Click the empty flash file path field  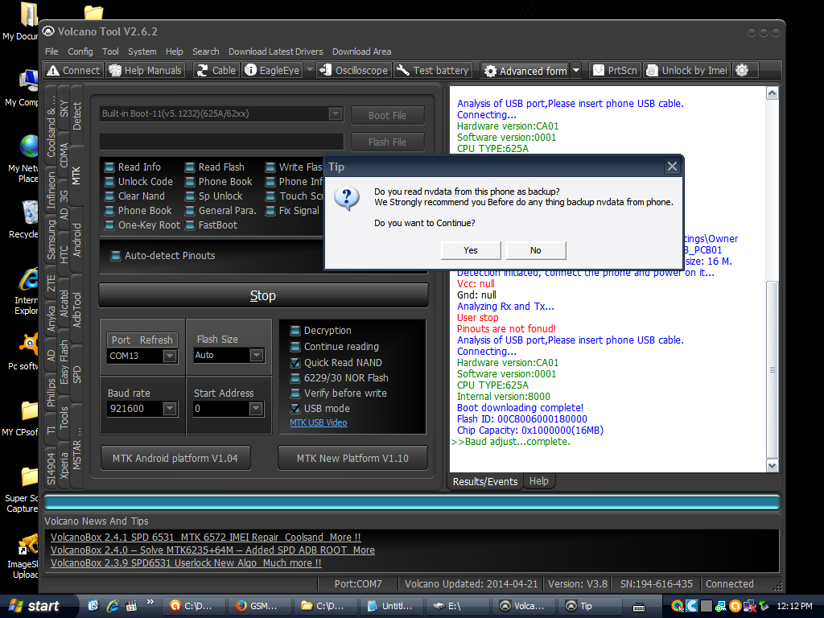(222, 142)
